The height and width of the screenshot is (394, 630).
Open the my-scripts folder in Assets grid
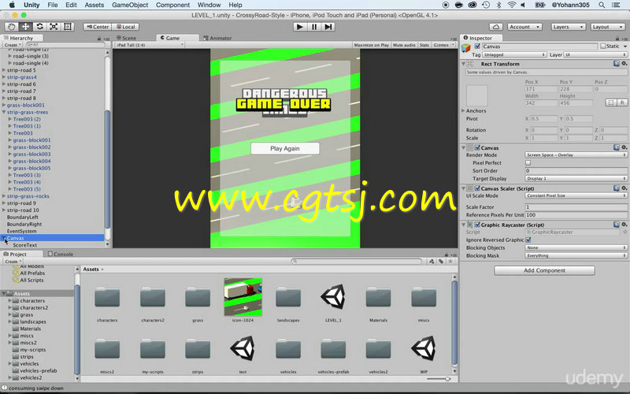tap(152, 348)
